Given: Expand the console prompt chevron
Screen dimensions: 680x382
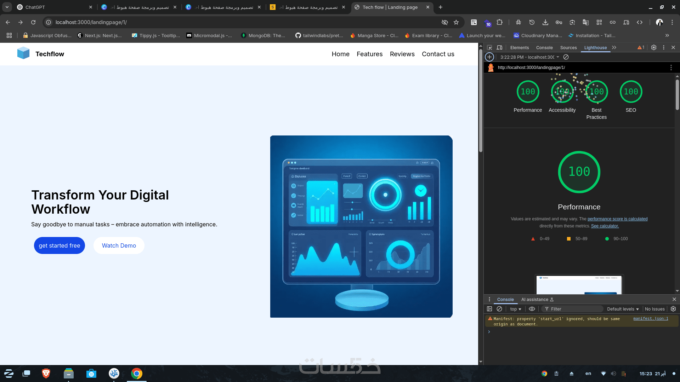Looking at the screenshot, I should (489, 332).
